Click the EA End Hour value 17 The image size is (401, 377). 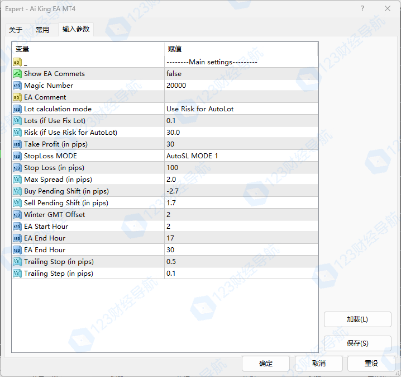click(x=170, y=238)
